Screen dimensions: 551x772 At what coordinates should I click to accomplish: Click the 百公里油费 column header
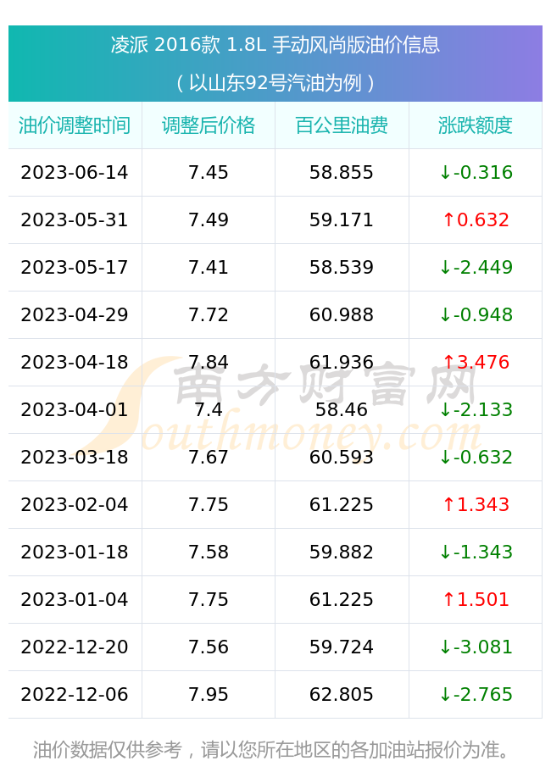pyautogui.click(x=342, y=125)
